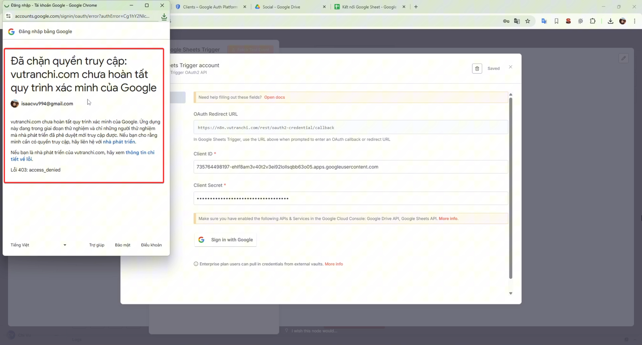The image size is (642, 345).
Task: Click the OAuth Redirect URL field
Action: (351, 127)
